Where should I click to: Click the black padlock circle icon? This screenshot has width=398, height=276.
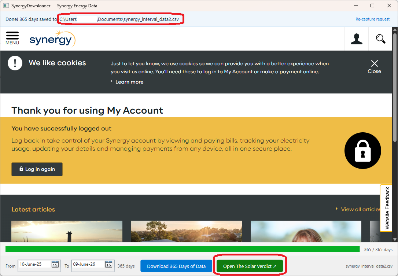362,151
